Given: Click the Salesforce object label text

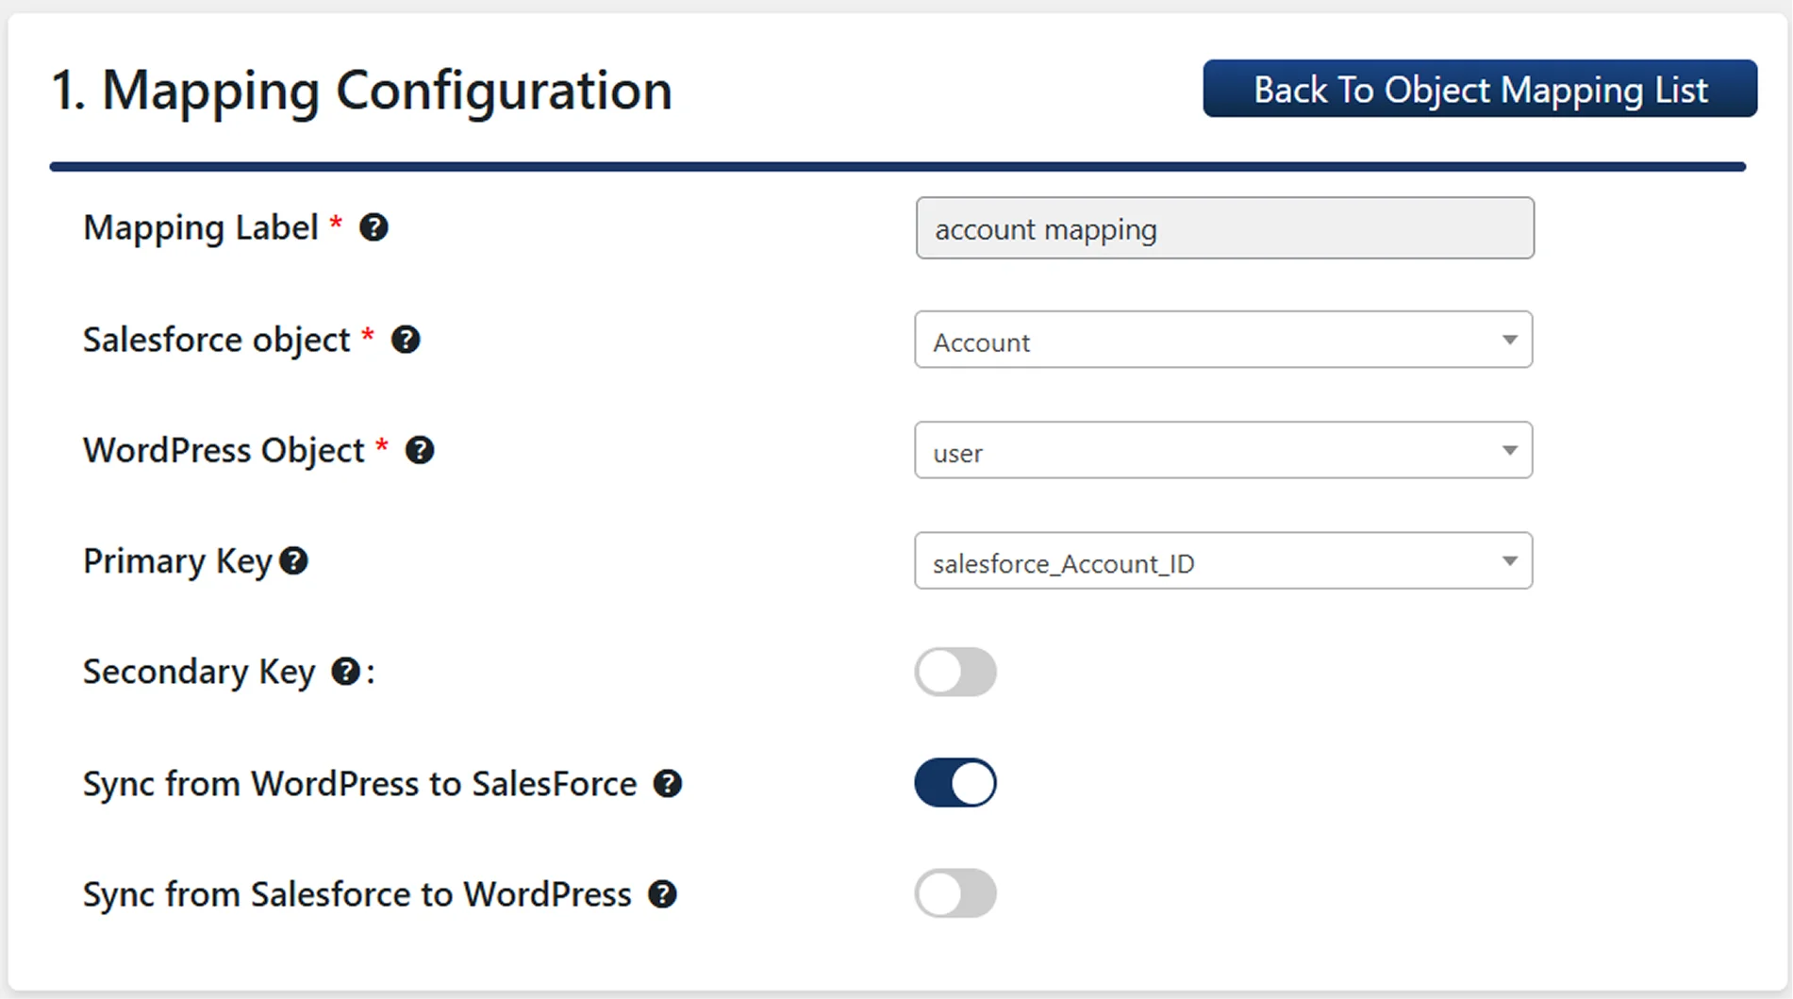Looking at the screenshot, I should (216, 340).
